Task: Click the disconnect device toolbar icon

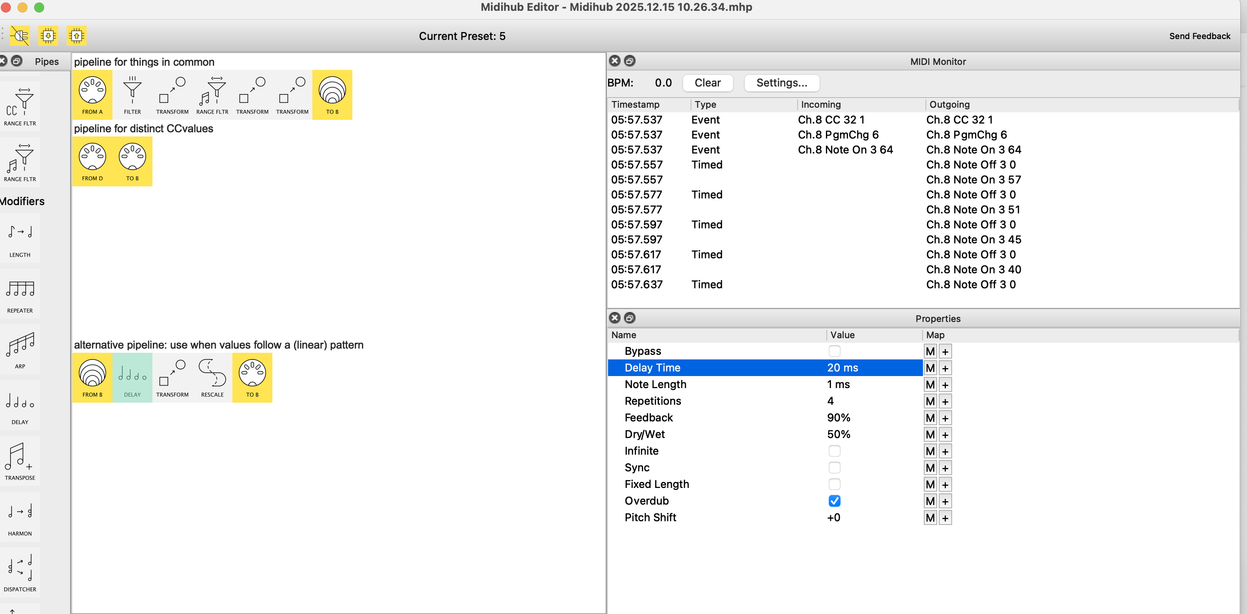Action: pyautogui.click(x=20, y=36)
